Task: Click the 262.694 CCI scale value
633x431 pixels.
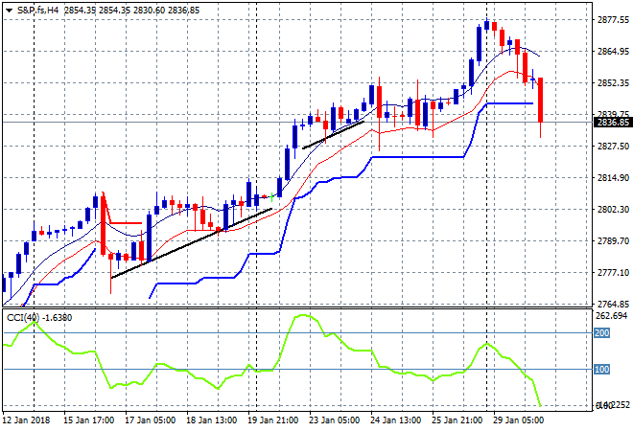Action: (x=611, y=316)
